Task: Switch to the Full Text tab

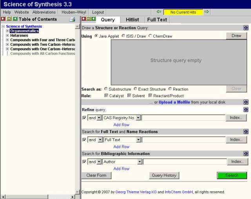Action: (x=157, y=20)
